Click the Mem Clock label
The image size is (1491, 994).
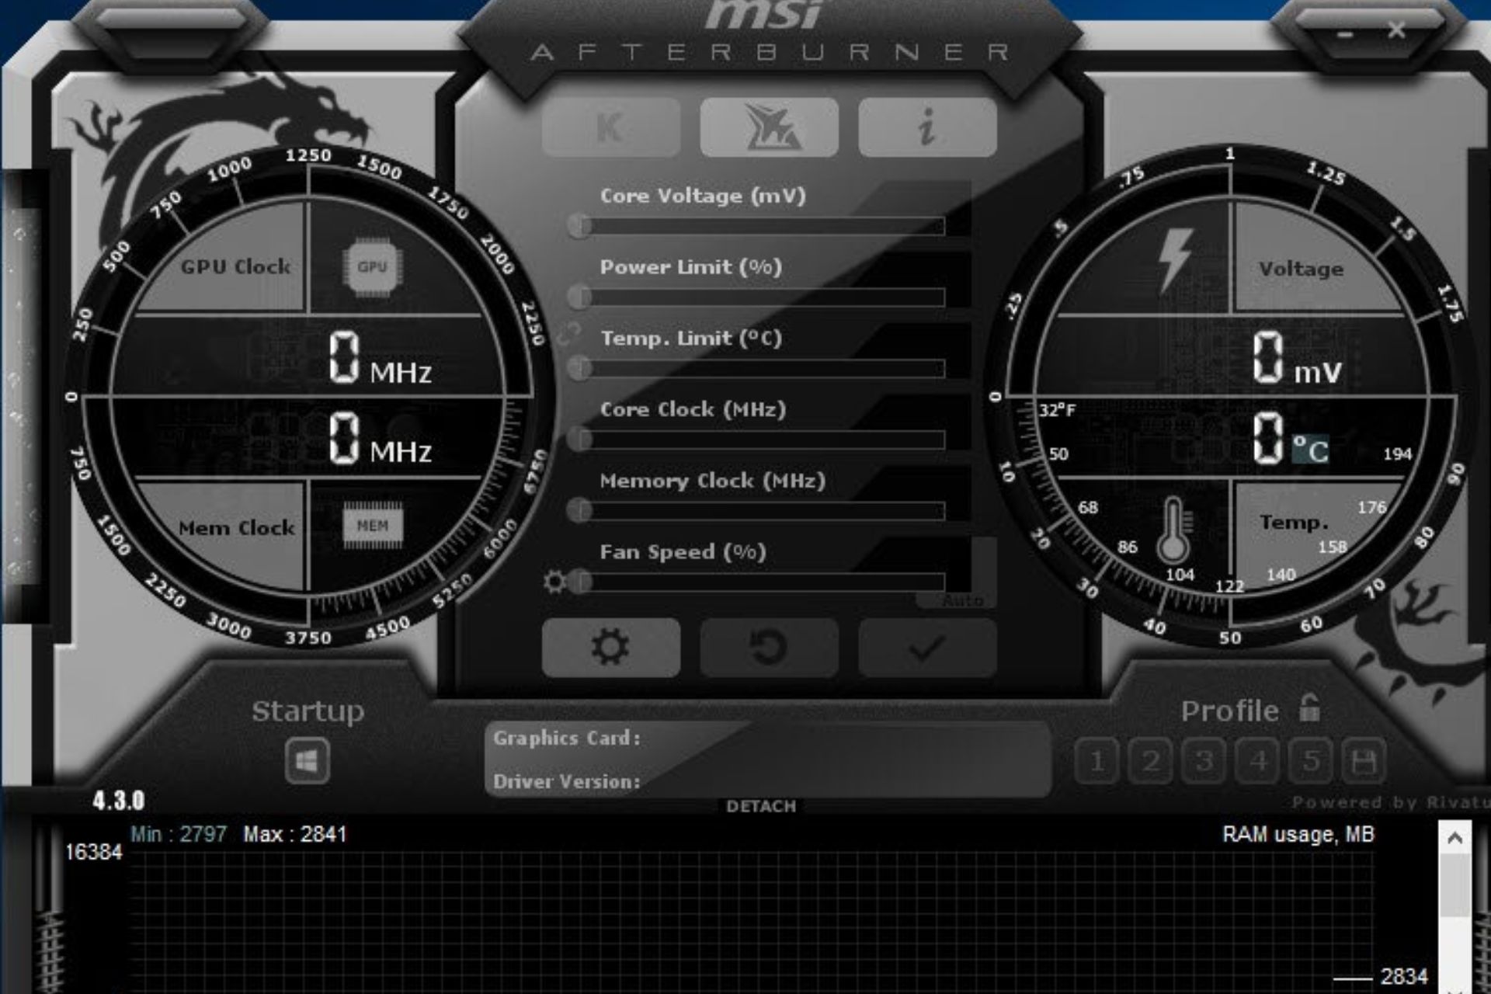pyautogui.click(x=237, y=528)
